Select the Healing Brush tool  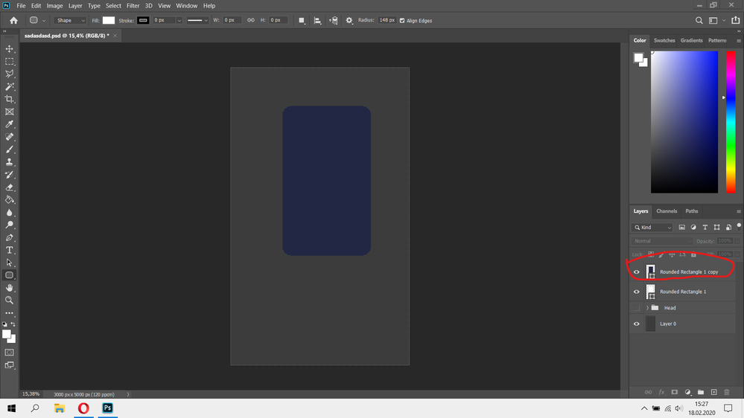tap(10, 137)
